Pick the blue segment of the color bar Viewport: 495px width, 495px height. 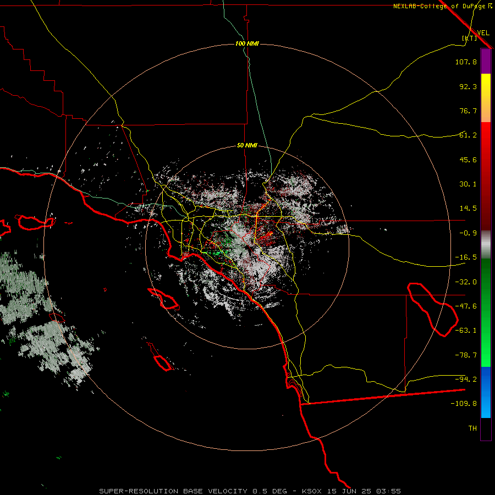[x=486, y=392]
